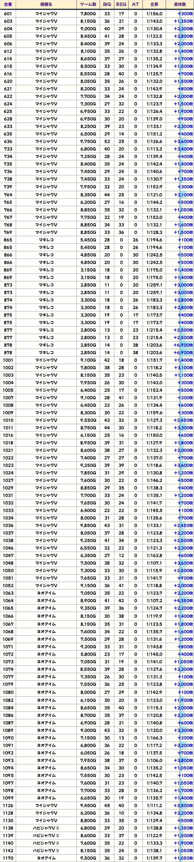This screenshot has width=194, height=862.
Task: Click REG count 42 for machine 1064
Action: 121,601
